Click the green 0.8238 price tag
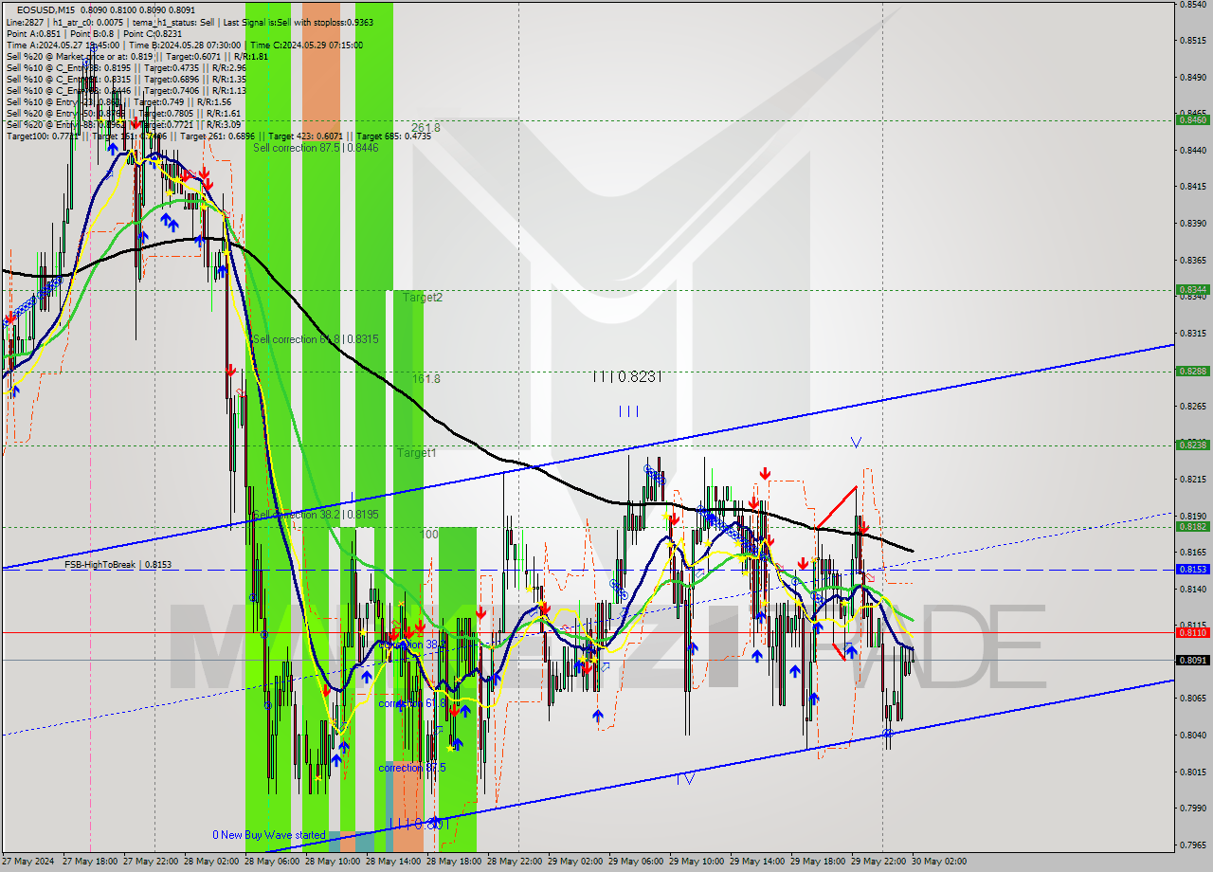Screen dimensions: 1213x872 tap(1192, 445)
